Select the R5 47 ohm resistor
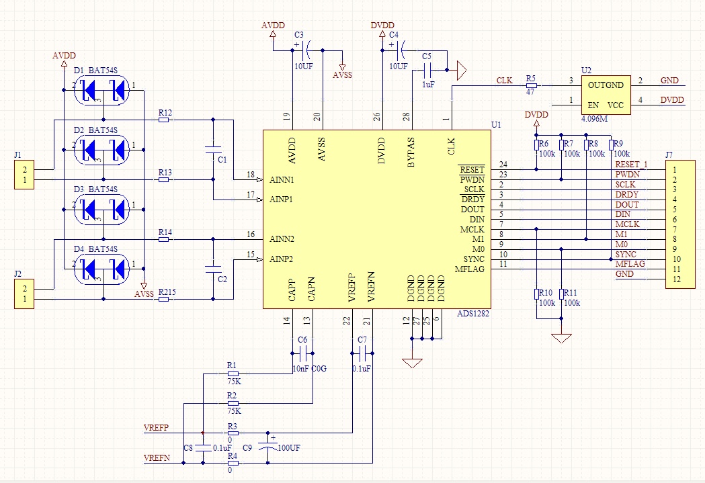Viewport: 705px width, 483px height. tap(532, 85)
